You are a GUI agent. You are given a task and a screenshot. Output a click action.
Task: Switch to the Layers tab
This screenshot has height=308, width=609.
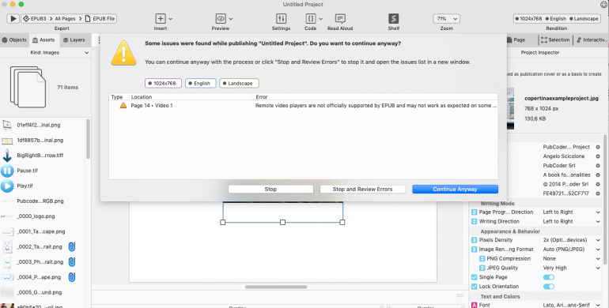point(74,40)
